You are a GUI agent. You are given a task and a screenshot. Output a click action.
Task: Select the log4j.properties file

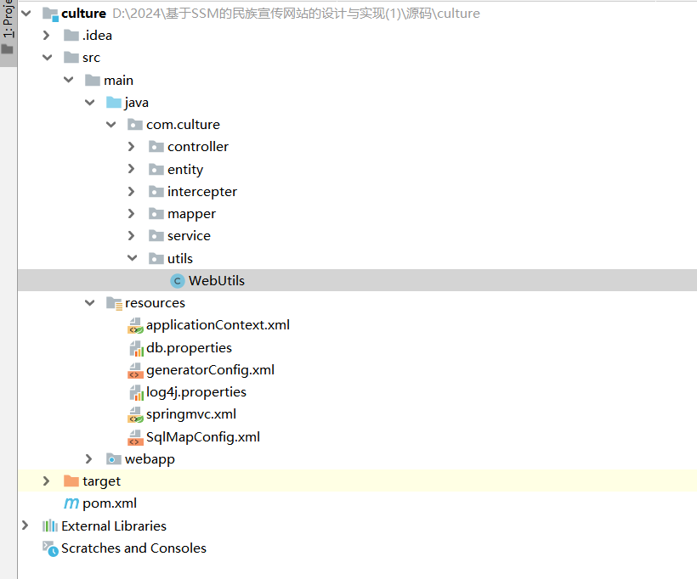point(195,392)
